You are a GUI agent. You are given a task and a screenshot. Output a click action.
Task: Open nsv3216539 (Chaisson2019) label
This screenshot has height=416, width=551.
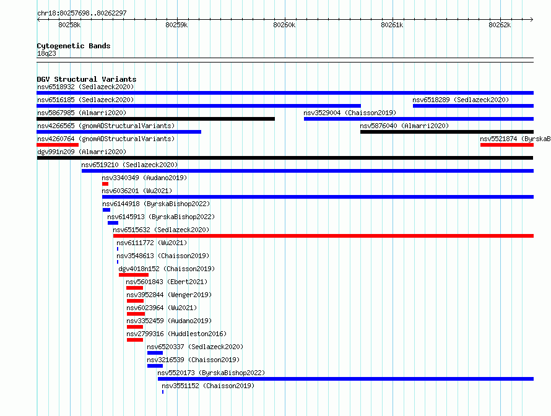tap(193, 360)
